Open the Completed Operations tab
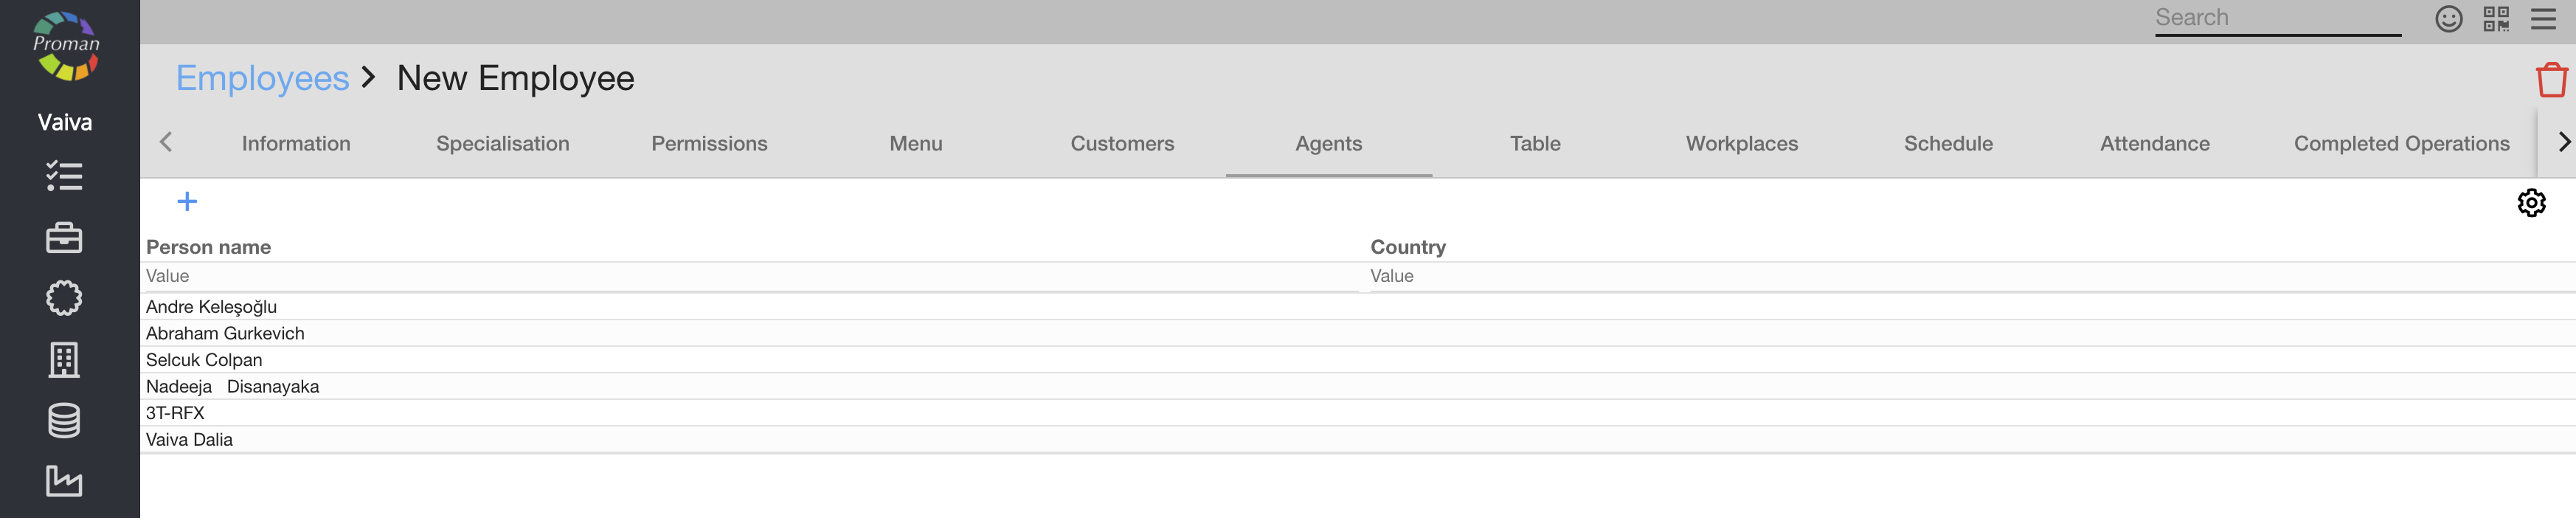The height and width of the screenshot is (518, 2576). tap(2401, 144)
